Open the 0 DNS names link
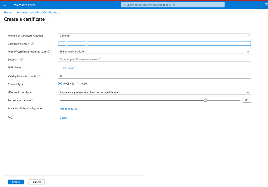This screenshot has width=268, height=187. pyautogui.click(x=67, y=68)
